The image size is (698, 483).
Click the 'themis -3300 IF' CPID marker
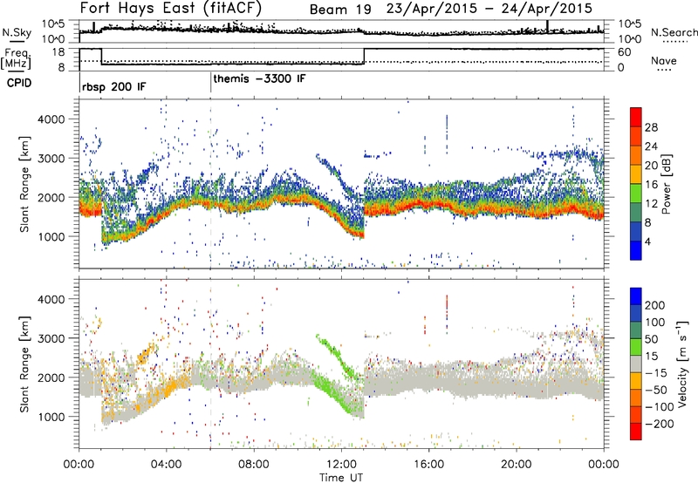coord(259,78)
